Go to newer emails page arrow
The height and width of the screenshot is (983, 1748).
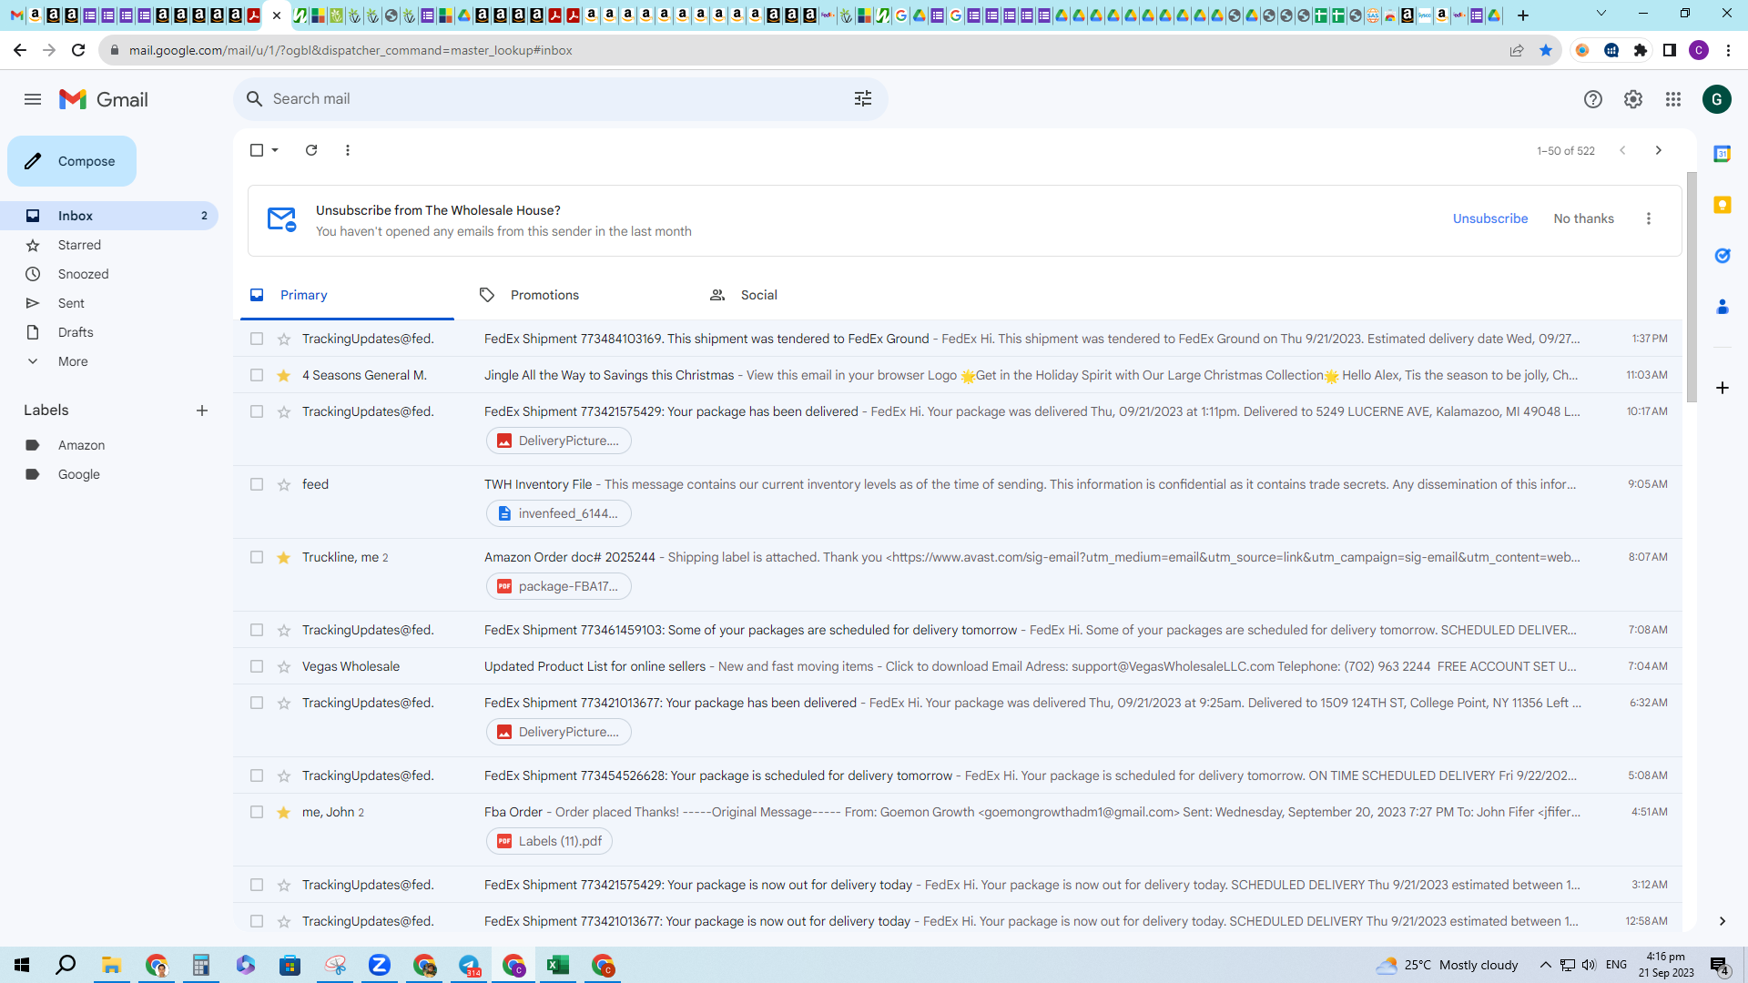pyautogui.click(x=1622, y=150)
